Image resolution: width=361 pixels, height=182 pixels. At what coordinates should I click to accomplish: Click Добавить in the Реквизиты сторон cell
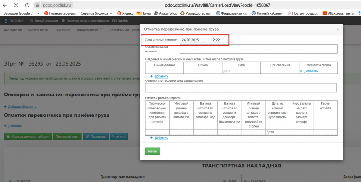[311, 71]
